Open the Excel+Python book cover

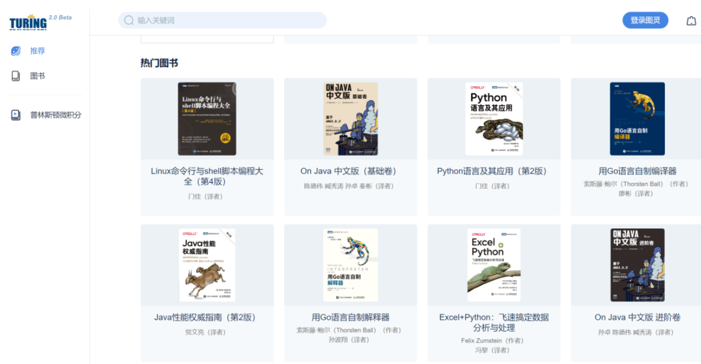pos(494,265)
